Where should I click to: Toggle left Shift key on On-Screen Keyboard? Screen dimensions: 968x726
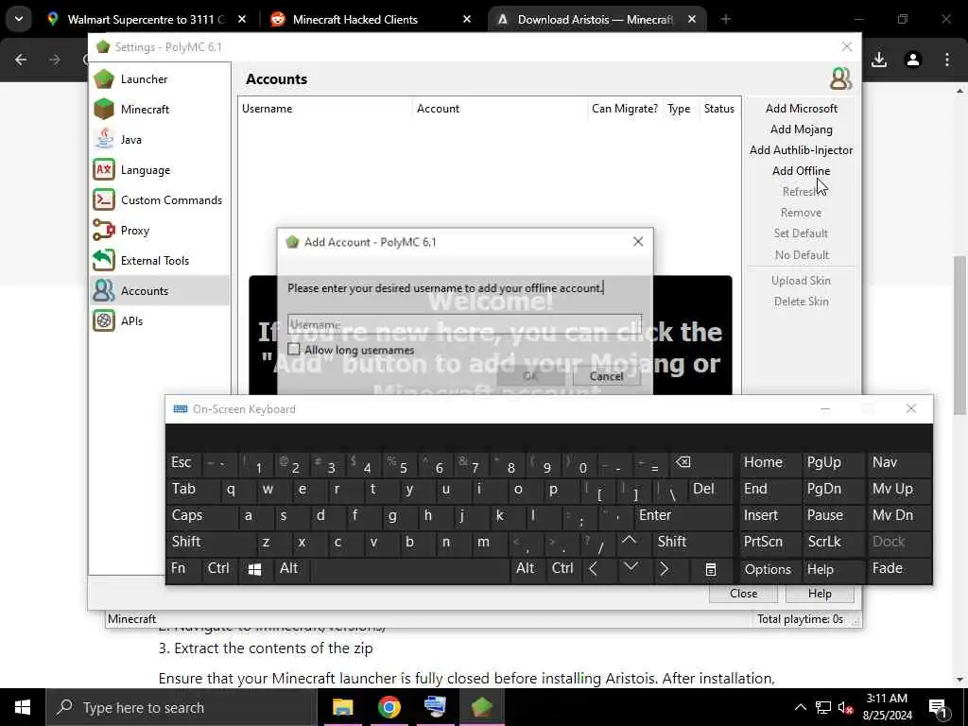click(211, 542)
